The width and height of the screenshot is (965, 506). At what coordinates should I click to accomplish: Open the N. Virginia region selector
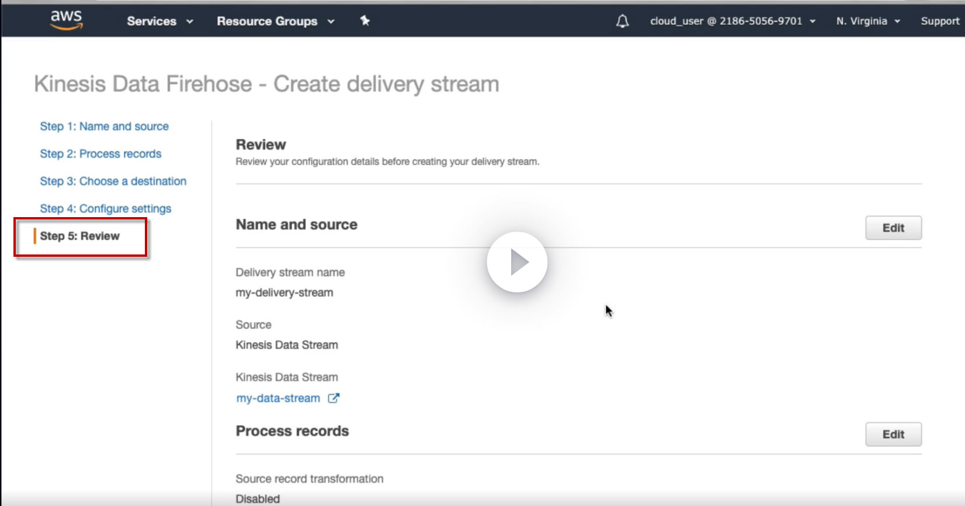coord(867,21)
